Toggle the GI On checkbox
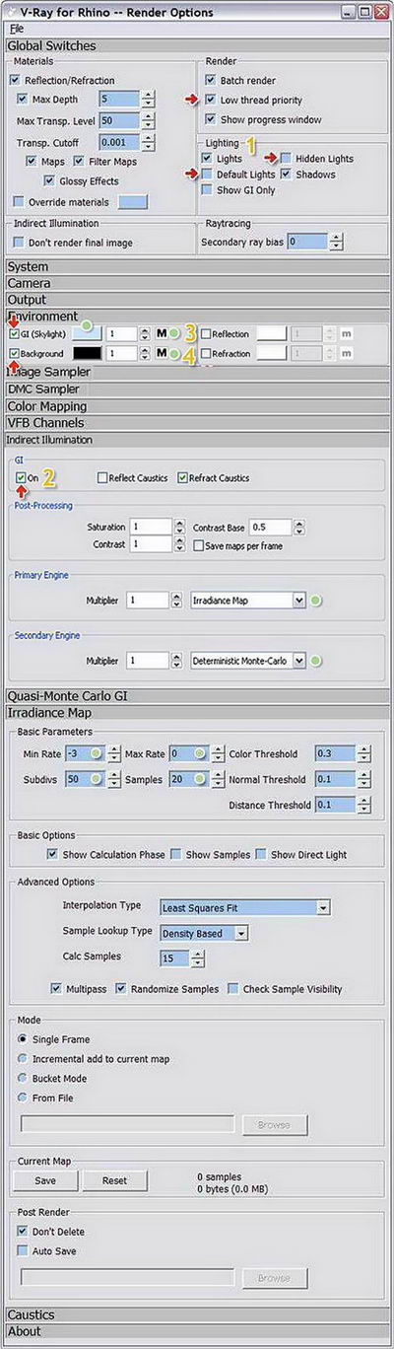The image size is (394, 1349). pyautogui.click(x=21, y=477)
